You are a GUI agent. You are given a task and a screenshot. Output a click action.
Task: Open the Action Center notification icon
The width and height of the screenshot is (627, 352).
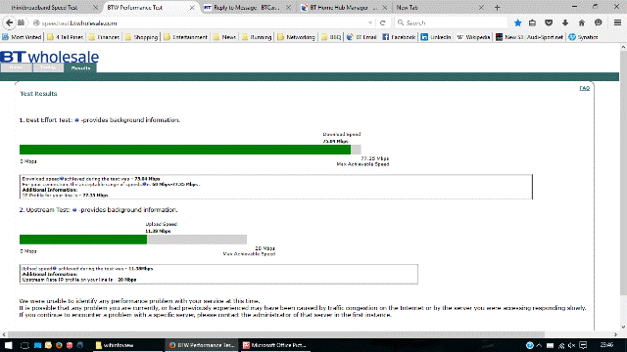(584, 345)
